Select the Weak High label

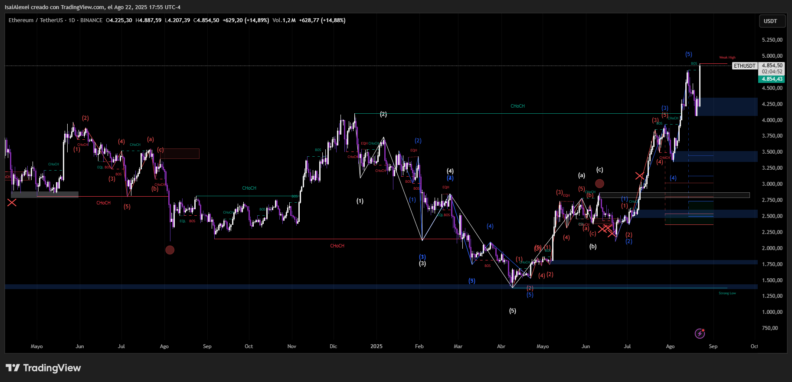(727, 58)
